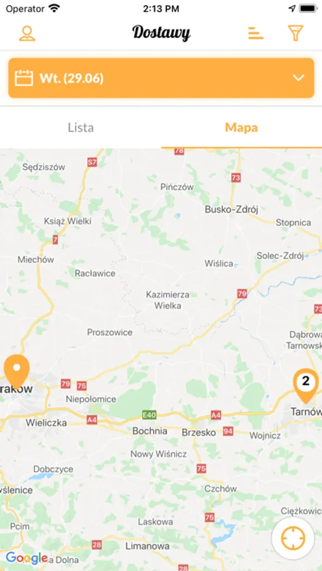Click the Bochnia city label on the map

click(x=150, y=431)
